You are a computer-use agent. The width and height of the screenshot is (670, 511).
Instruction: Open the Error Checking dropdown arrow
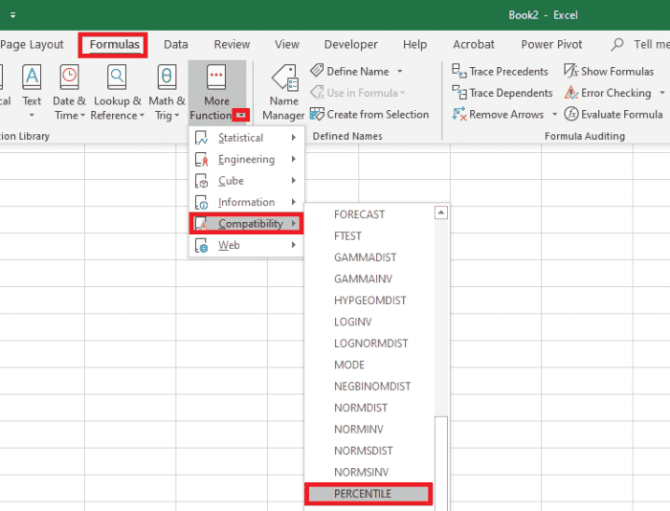pyautogui.click(x=661, y=93)
